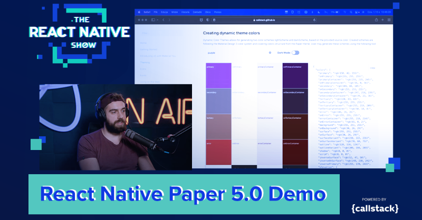Open the Edycja menu
The height and width of the screenshot is (220, 422).
coord(164,12)
